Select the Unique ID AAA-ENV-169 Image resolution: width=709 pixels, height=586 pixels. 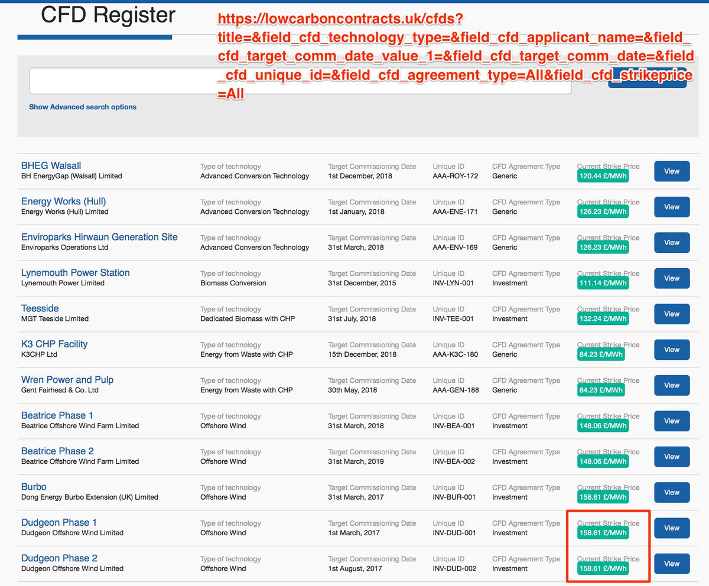[x=455, y=248]
